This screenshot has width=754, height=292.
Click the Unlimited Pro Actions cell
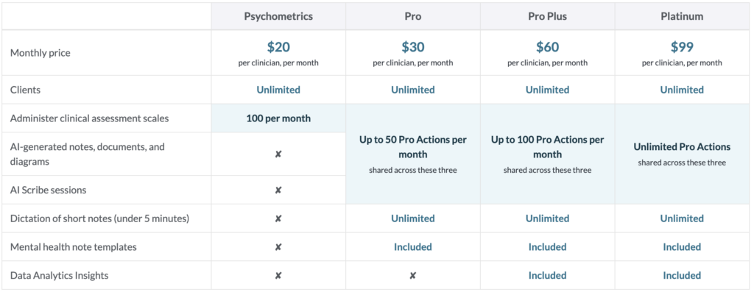(682, 154)
